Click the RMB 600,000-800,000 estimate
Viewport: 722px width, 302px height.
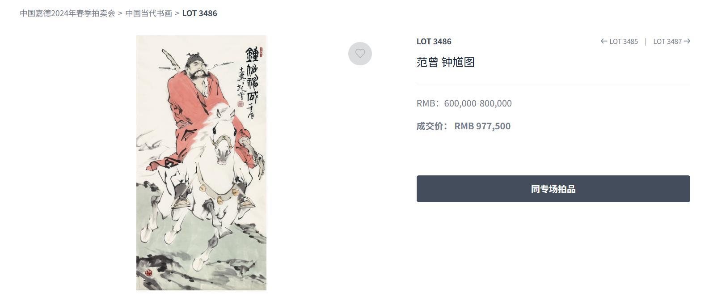coord(464,103)
